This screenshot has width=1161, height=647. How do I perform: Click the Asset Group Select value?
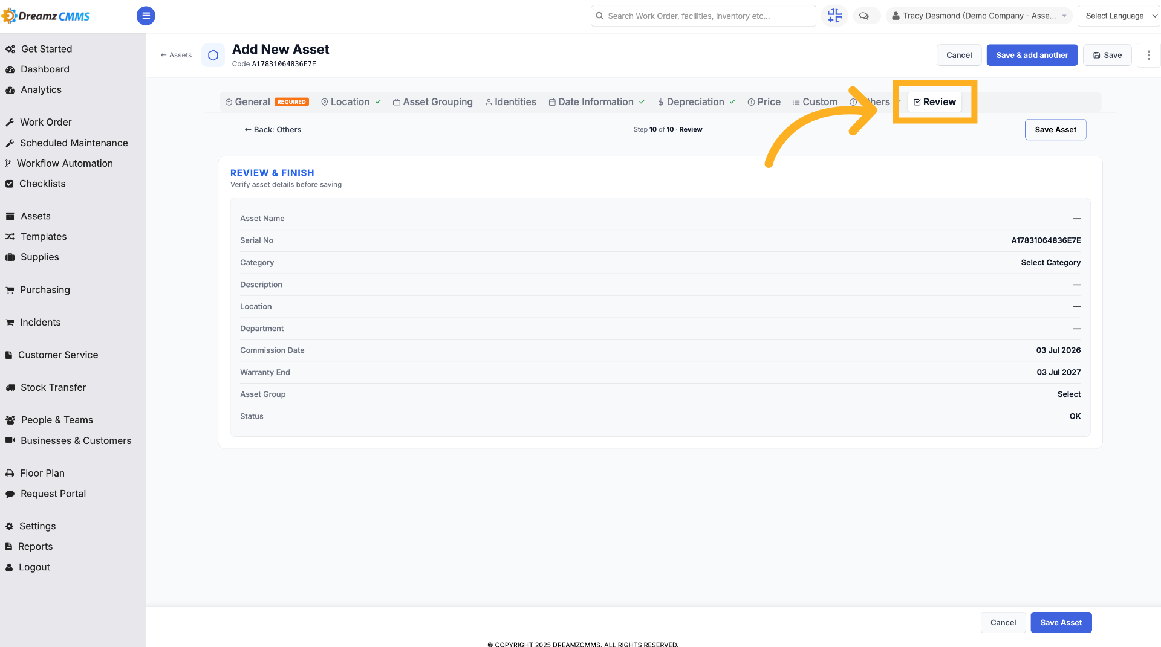pyautogui.click(x=1068, y=394)
